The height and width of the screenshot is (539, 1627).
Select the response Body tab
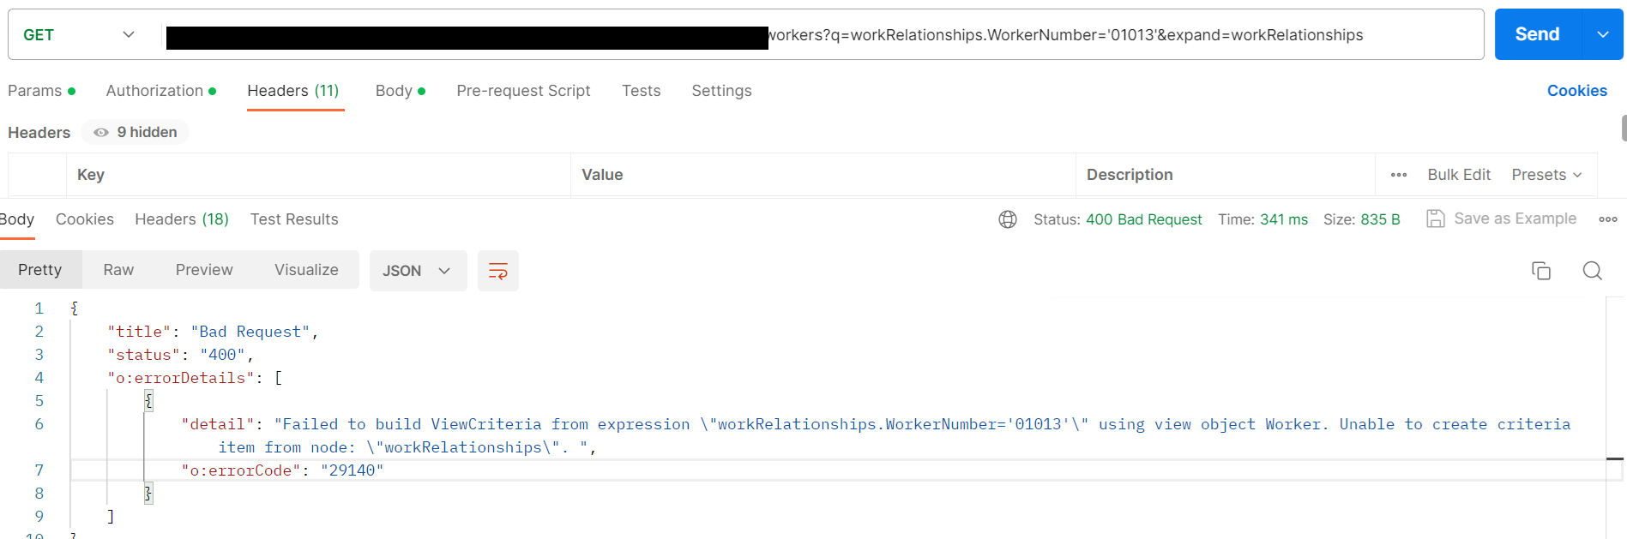coord(17,219)
